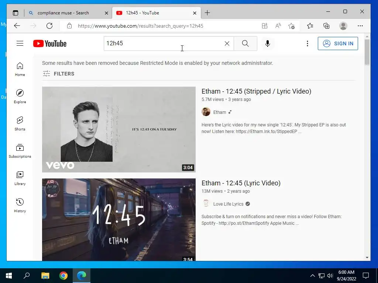View site information via the lock icon
This screenshot has width=378, height=283.
pos(69,26)
